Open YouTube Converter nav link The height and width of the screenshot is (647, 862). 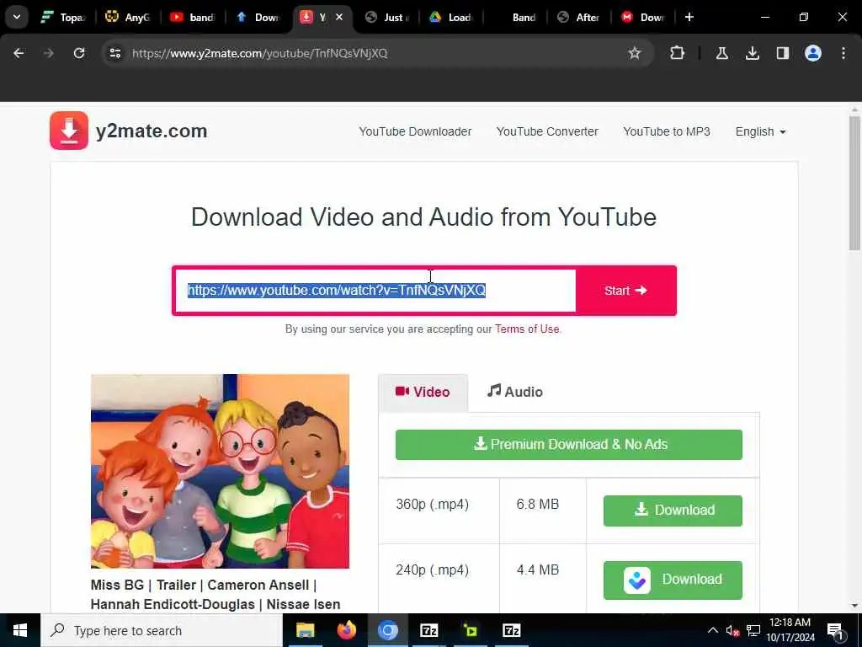click(x=547, y=131)
